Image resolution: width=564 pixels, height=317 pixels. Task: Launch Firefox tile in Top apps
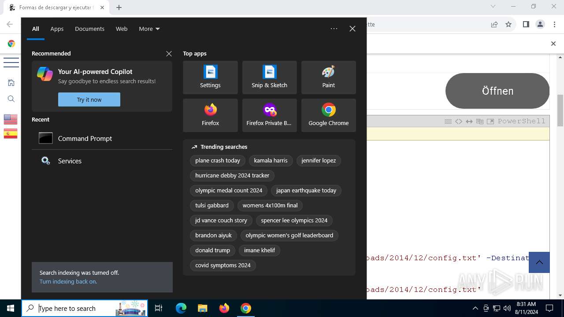click(x=210, y=115)
